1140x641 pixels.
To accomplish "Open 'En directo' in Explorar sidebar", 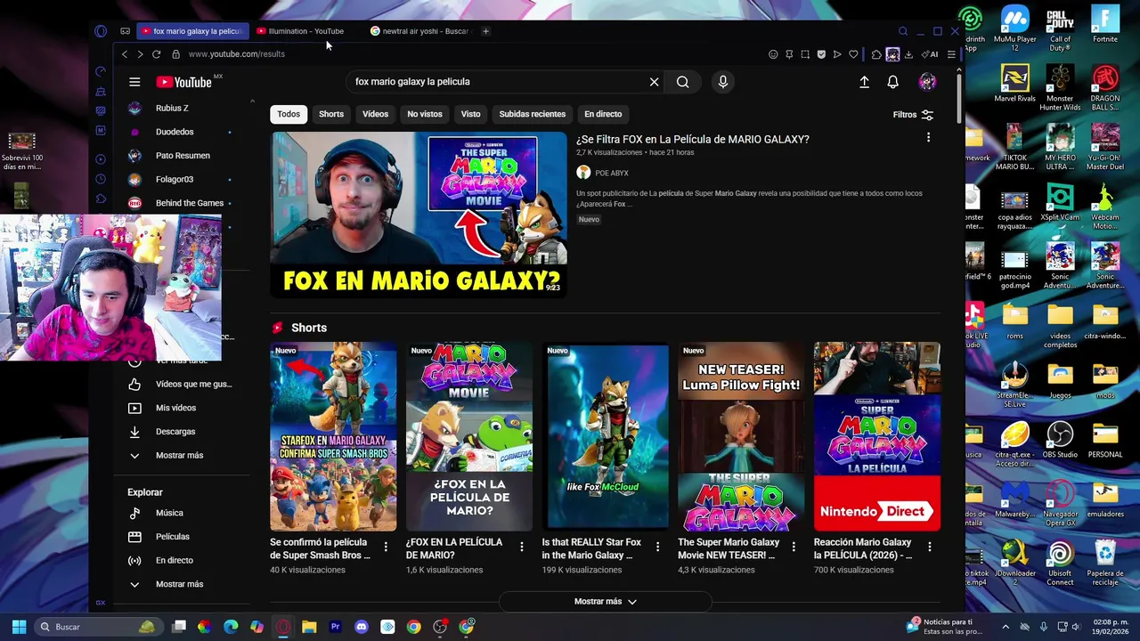I will click(174, 560).
